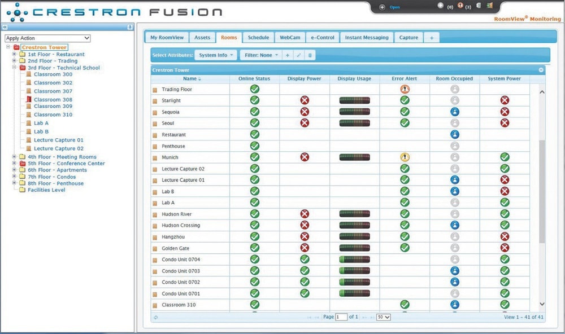Open the Instant Messaging tab

367,37
